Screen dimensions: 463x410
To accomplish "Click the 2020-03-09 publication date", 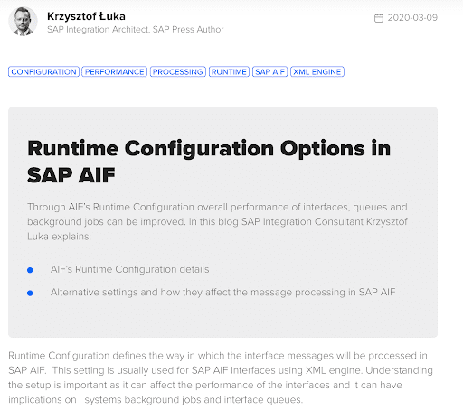I will click(412, 18).
